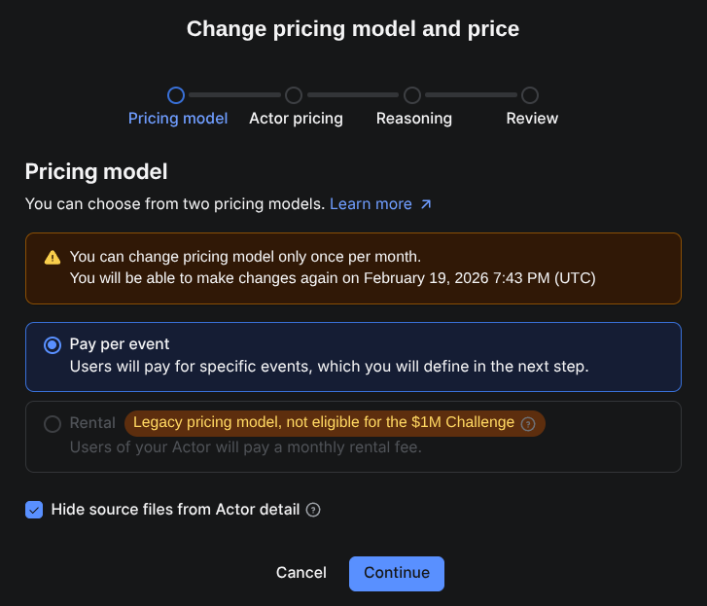Go to the Actor pricing step label

(x=296, y=119)
